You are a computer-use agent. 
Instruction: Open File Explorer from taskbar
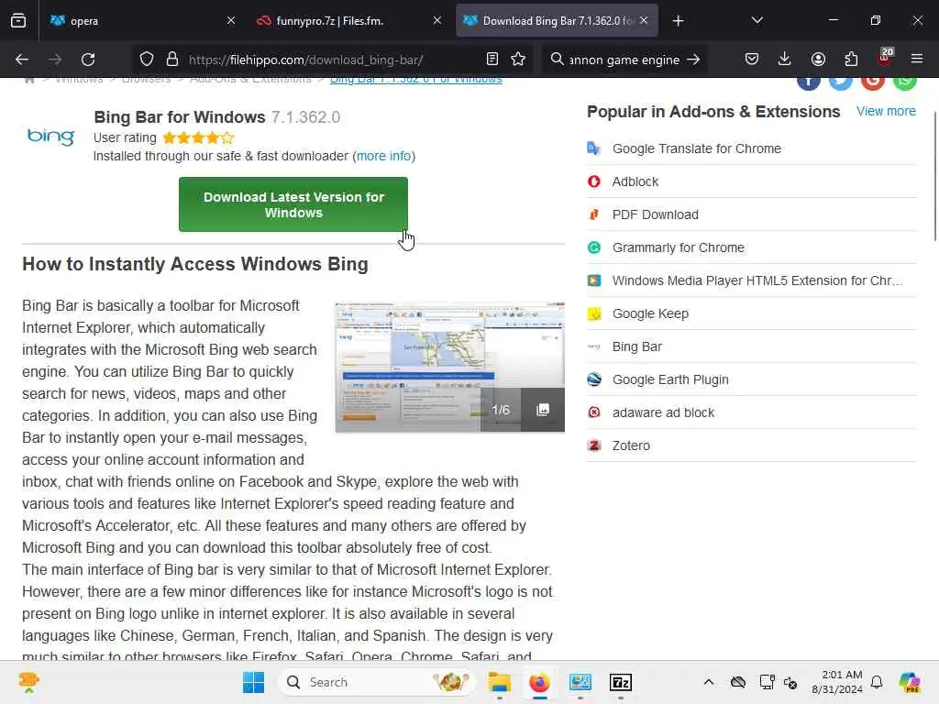pos(499,682)
